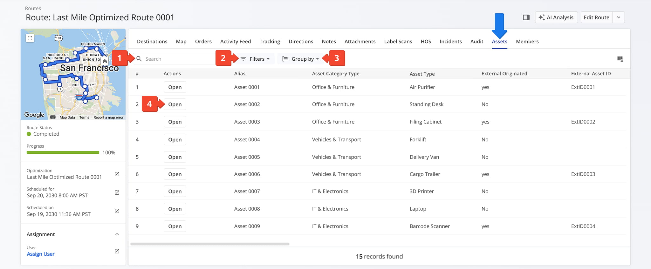Click the ExtID0001 cell
The image size is (651, 269).
(x=583, y=87)
